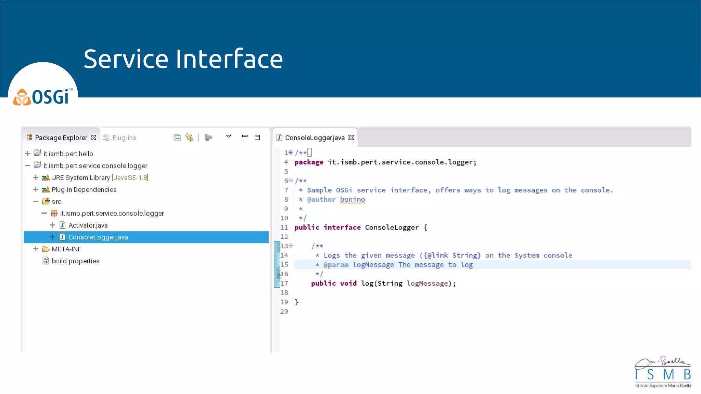Collapse Javadoc fold at line 6
The image size is (701, 394).
click(x=291, y=180)
